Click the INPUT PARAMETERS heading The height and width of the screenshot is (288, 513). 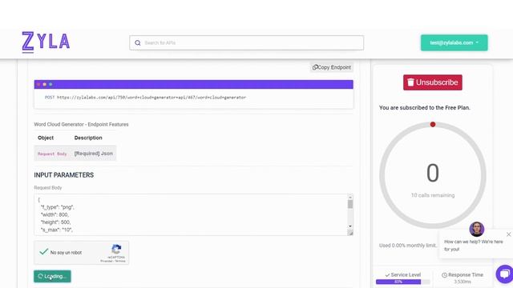point(64,175)
